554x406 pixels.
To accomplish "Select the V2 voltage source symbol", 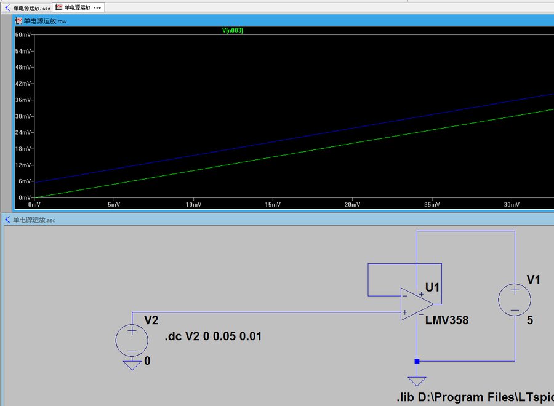I will [132, 340].
